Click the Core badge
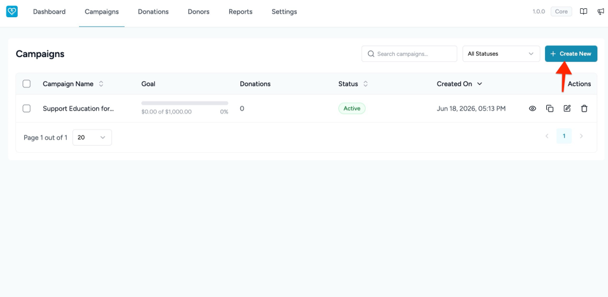The image size is (608, 297). pos(561,12)
